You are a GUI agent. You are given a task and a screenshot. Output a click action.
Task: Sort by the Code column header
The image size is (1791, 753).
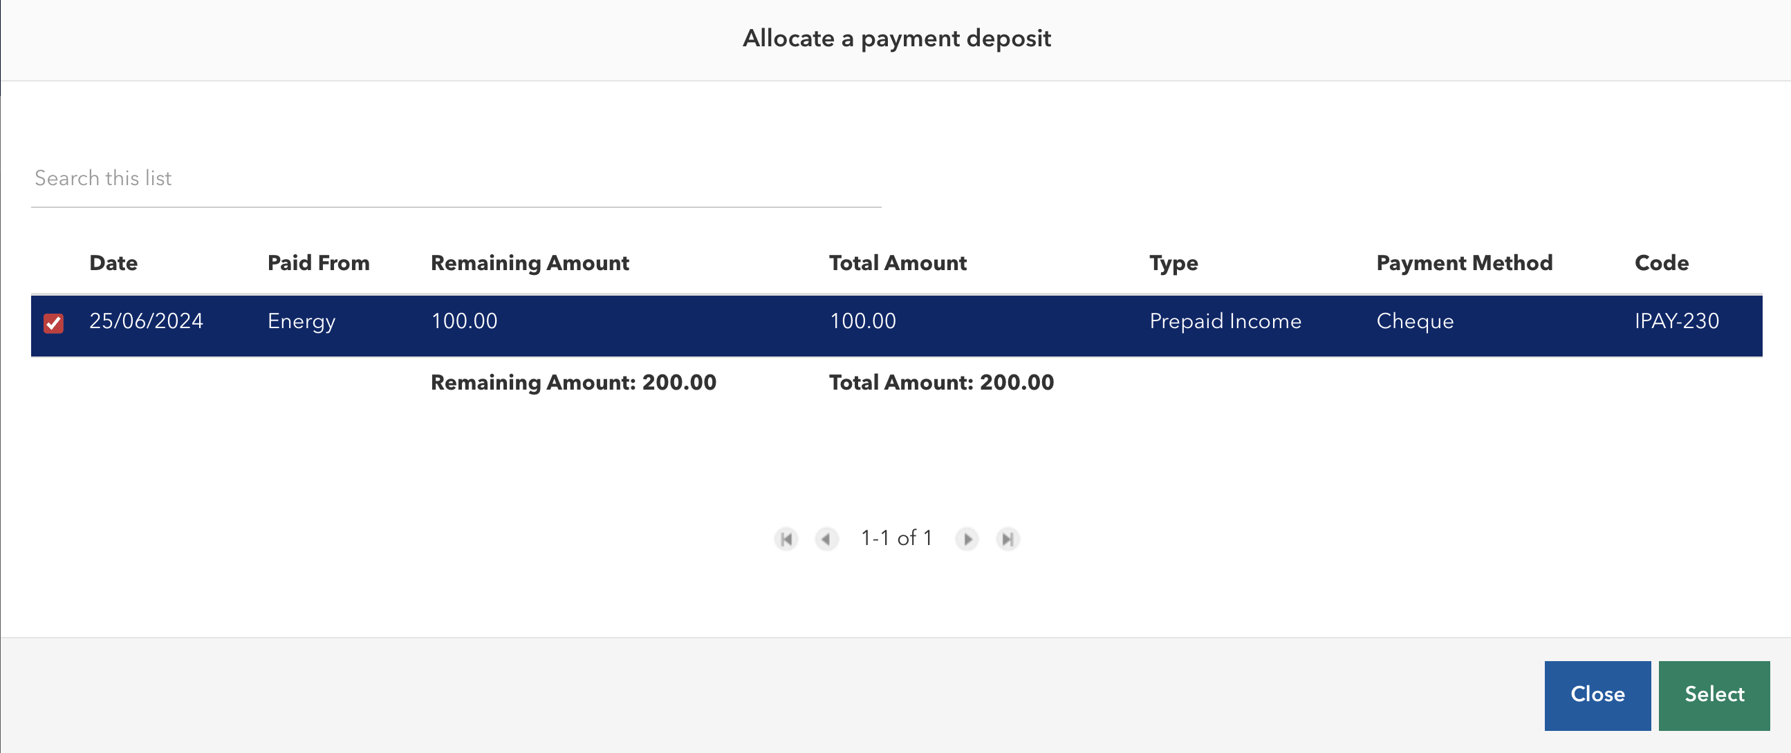pos(1661,263)
